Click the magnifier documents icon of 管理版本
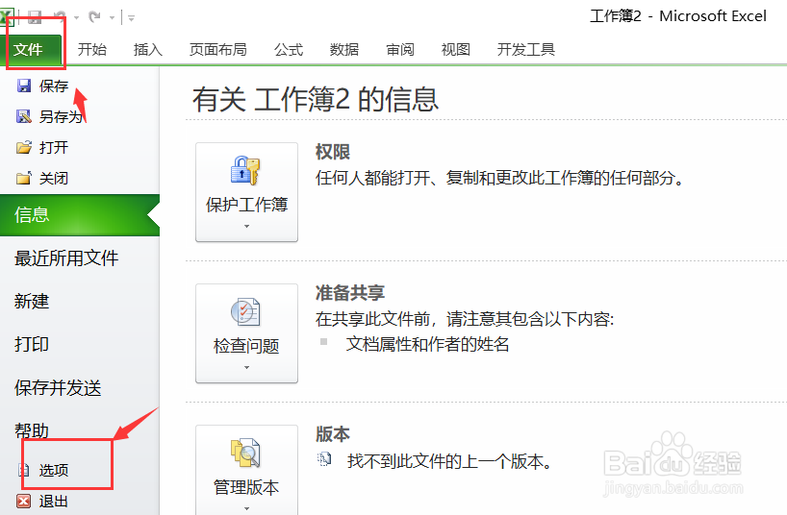Screen dimensions: 787x515 245,453
